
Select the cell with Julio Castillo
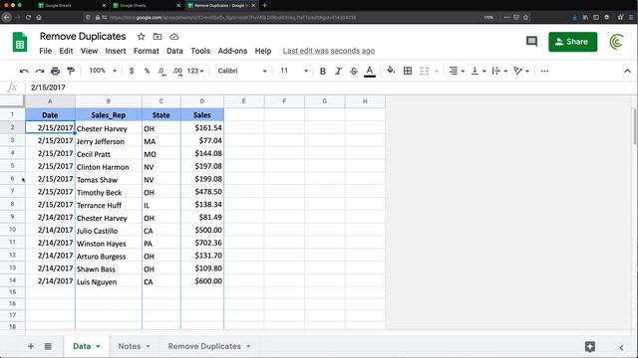pyautogui.click(x=109, y=230)
